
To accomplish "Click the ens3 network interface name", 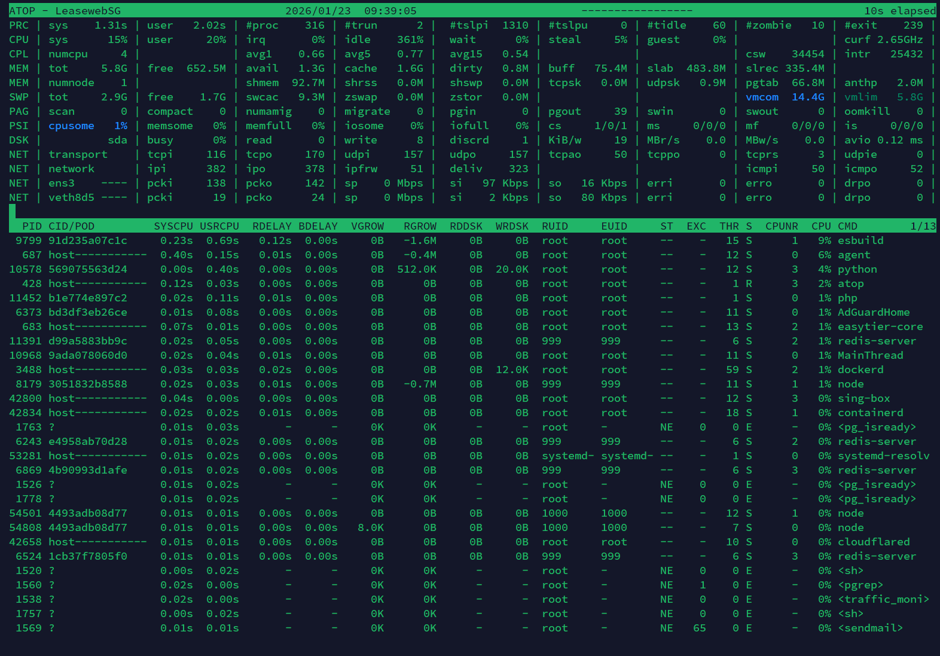I will [62, 183].
